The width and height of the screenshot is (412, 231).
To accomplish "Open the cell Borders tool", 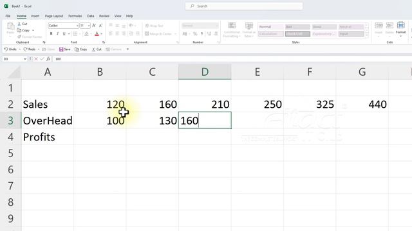I will [x=75, y=34].
